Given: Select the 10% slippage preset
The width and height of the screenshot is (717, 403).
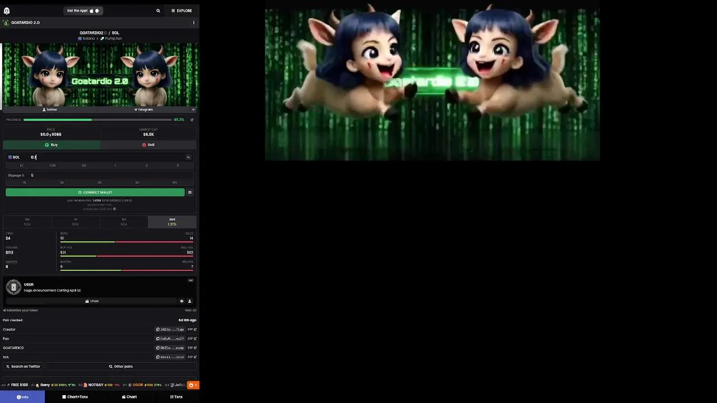Looking at the screenshot, I should click(175, 182).
